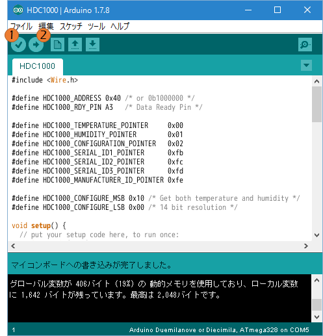This screenshot has width=323, height=336.
Task: Open a sketch with the up-arrow icon
Action: click(x=75, y=45)
